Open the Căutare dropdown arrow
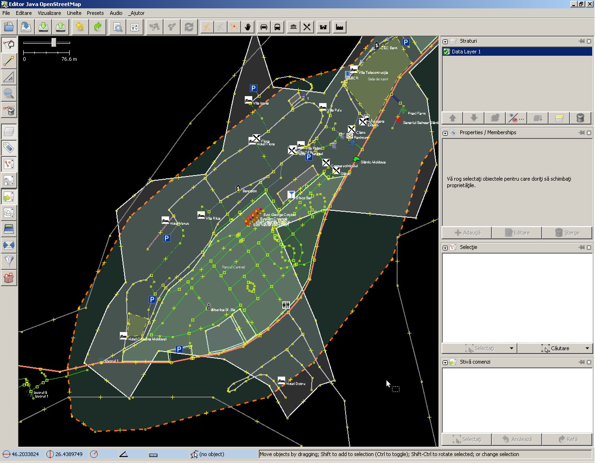Screen dimensions: 595x463 point(587,348)
